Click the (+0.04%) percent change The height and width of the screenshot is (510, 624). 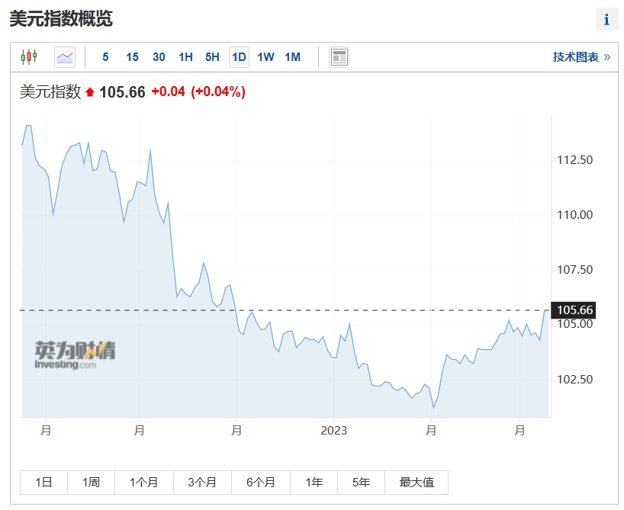pyautogui.click(x=218, y=92)
